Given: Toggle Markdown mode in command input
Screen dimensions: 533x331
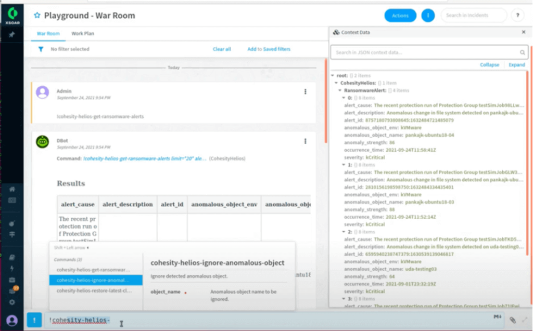Looking at the screenshot, I should (x=496, y=316).
